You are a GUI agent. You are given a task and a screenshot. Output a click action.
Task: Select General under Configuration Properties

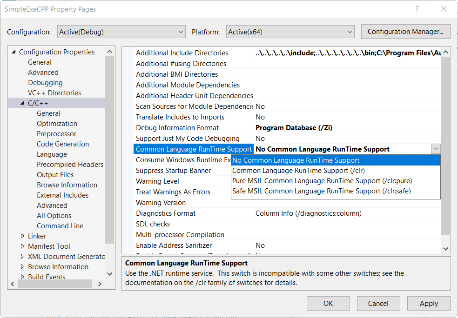pyautogui.click(x=40, y=62)
